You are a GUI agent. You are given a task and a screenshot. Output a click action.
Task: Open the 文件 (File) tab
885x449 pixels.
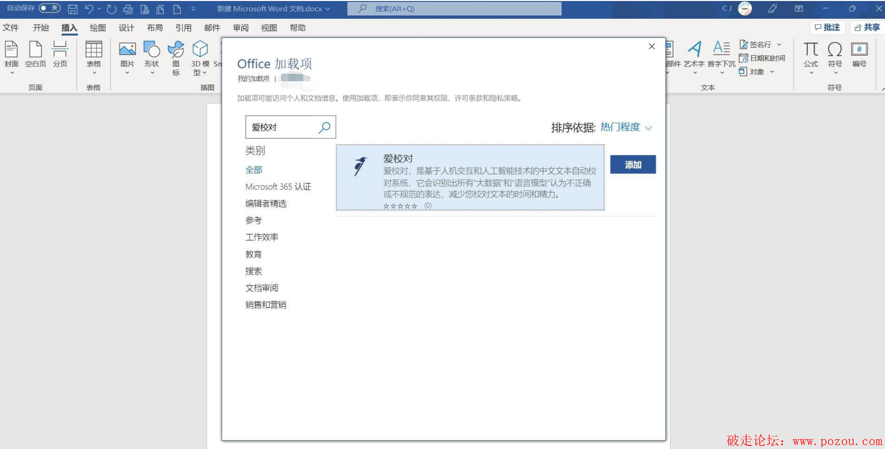click(11, 28)
